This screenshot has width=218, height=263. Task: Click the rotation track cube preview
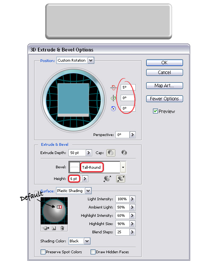(x=73, y=100)
